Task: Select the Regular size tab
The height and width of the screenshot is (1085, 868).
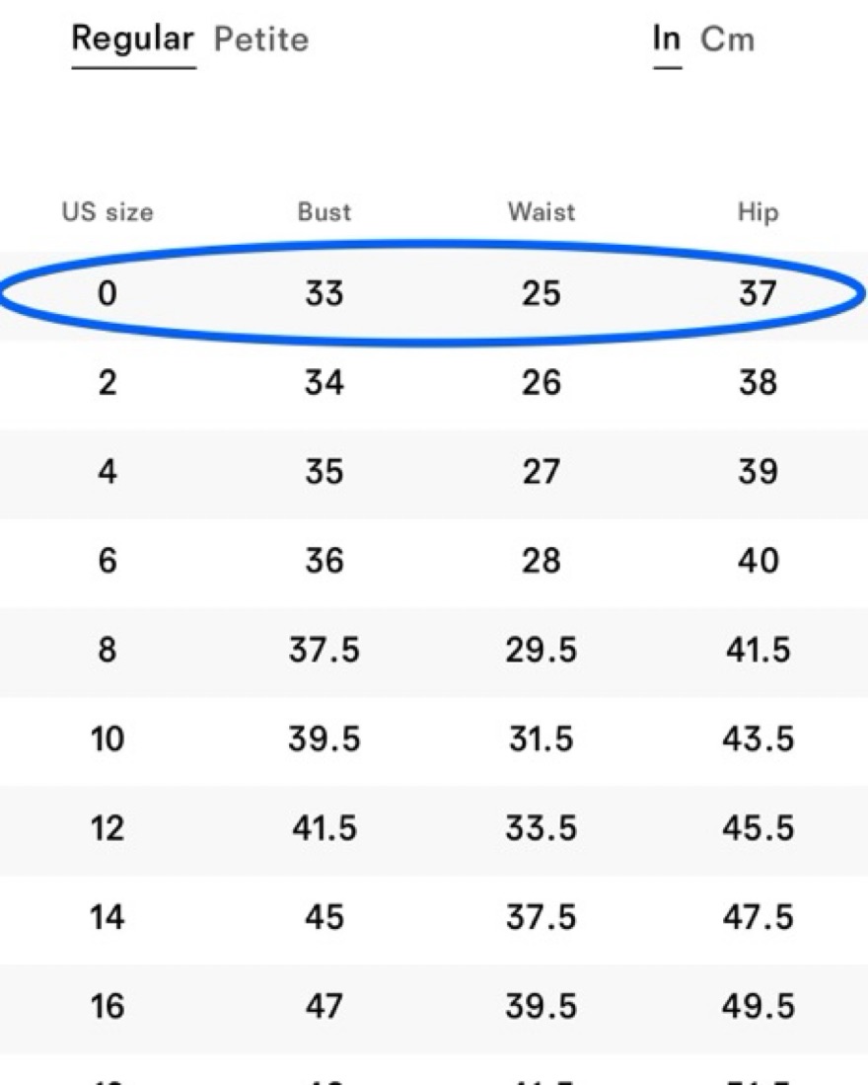Action: pos(133,39)
